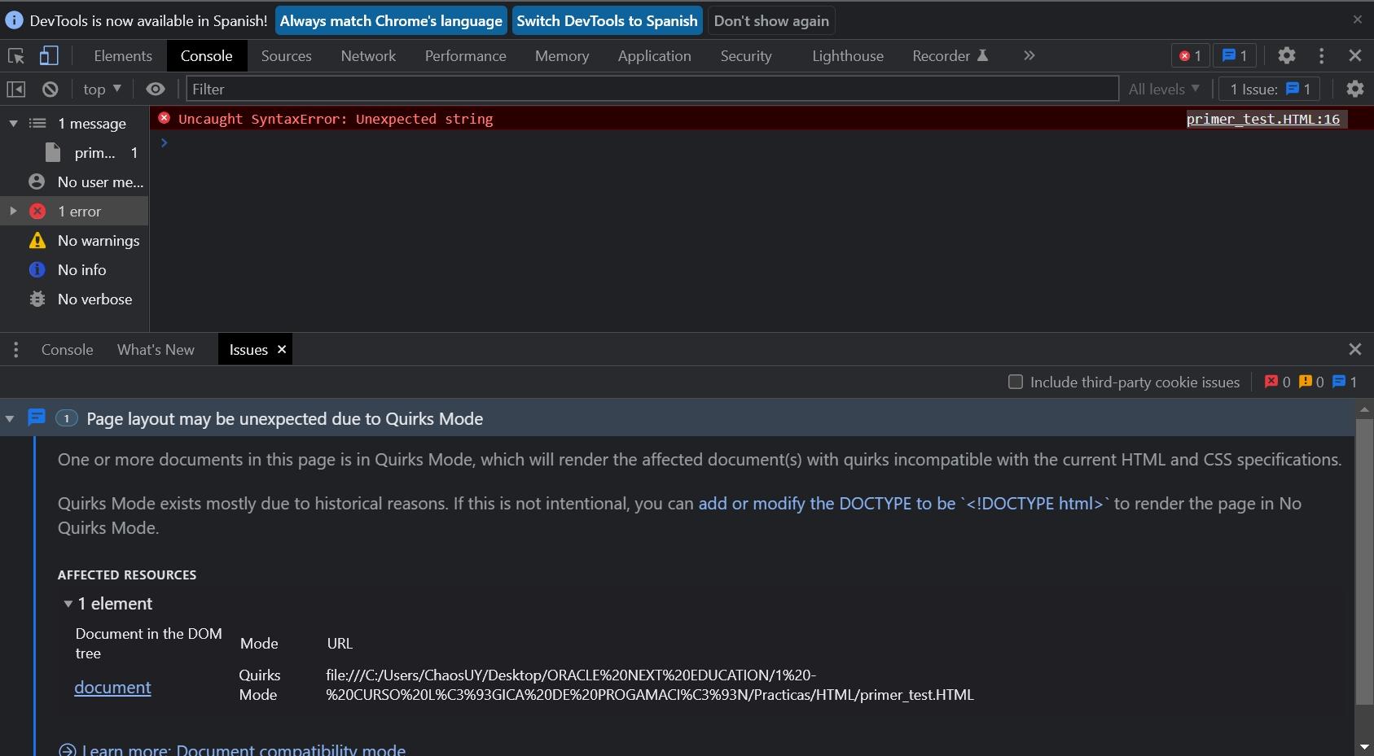Switch to the Sources tab
The width and height of the screenshot is (1374, 756).
(x=286, y=55)
